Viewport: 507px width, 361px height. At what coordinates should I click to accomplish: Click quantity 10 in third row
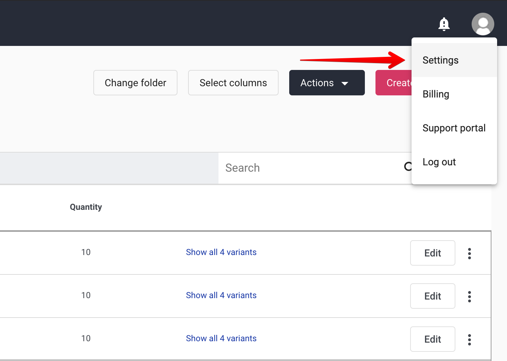point(86,338)
